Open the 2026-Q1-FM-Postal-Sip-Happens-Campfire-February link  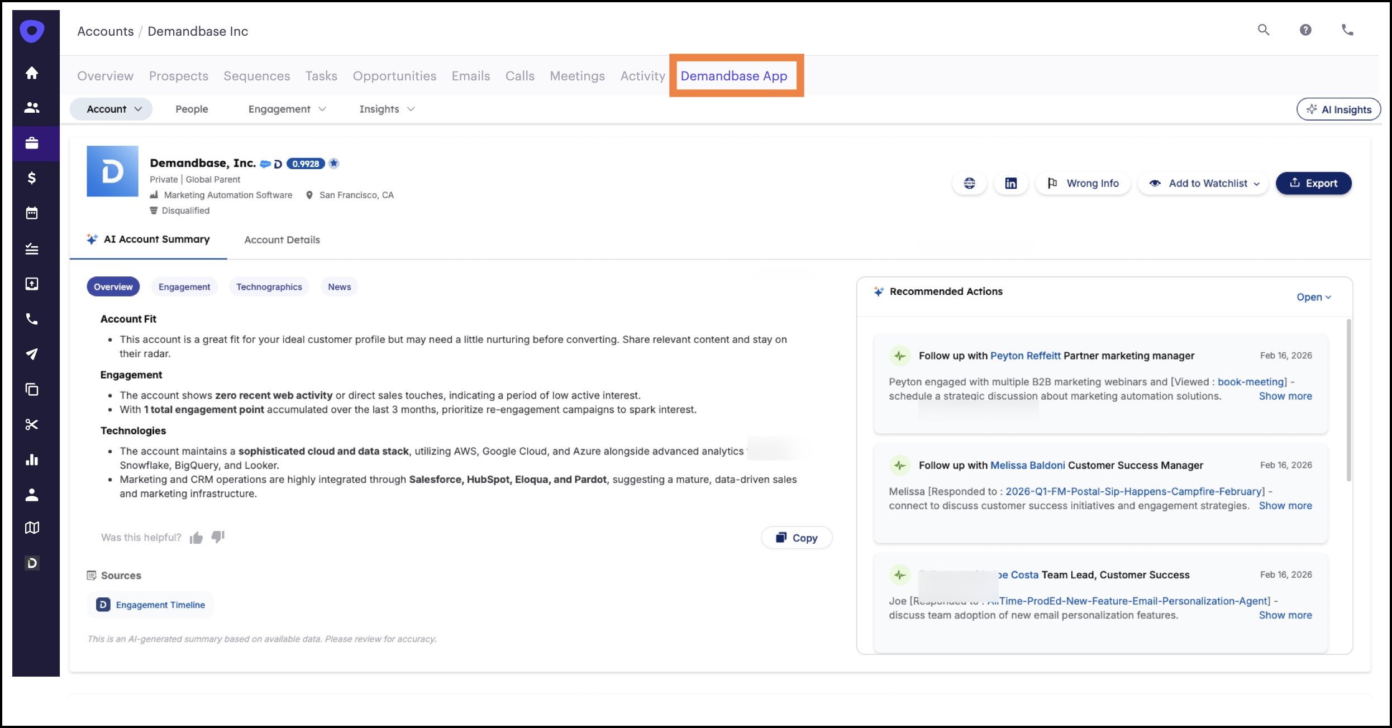(1134, 491)
